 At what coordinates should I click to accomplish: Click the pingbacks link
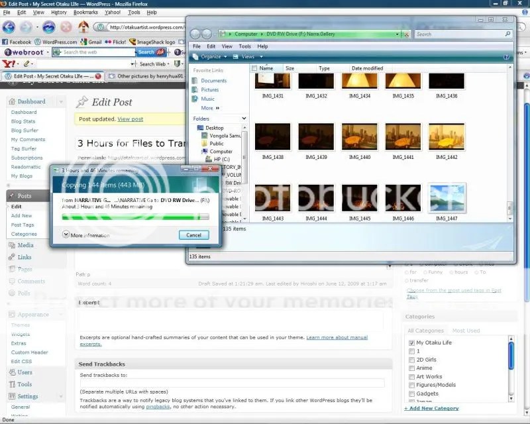[158, 406]
